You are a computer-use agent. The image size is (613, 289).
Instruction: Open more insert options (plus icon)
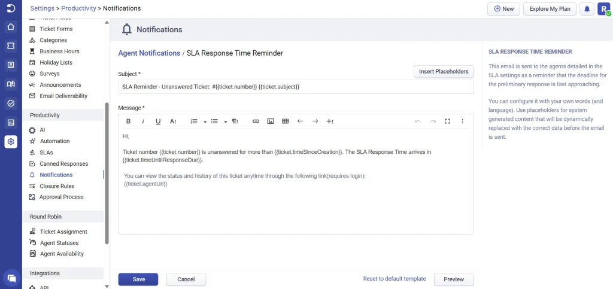[330, 121]
